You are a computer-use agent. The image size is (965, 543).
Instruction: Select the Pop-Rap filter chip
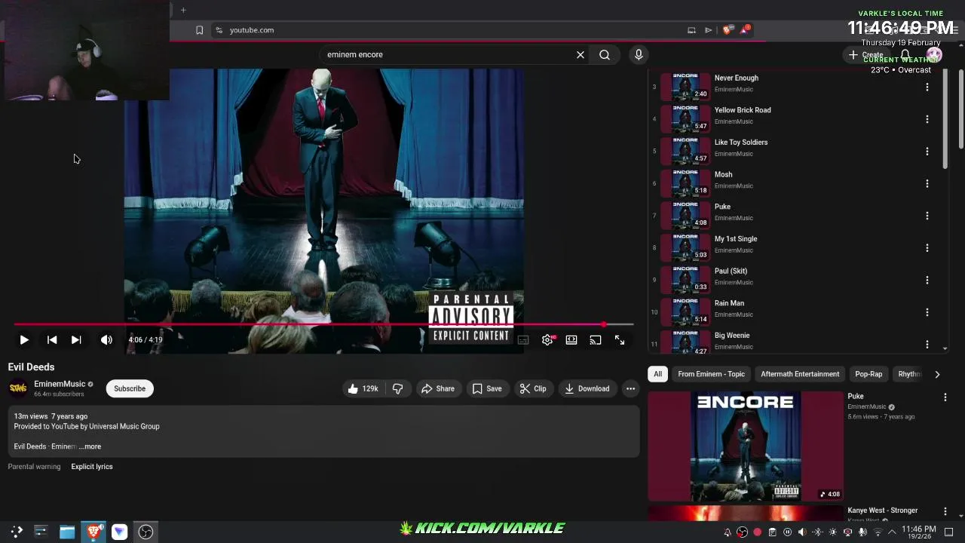868,374
